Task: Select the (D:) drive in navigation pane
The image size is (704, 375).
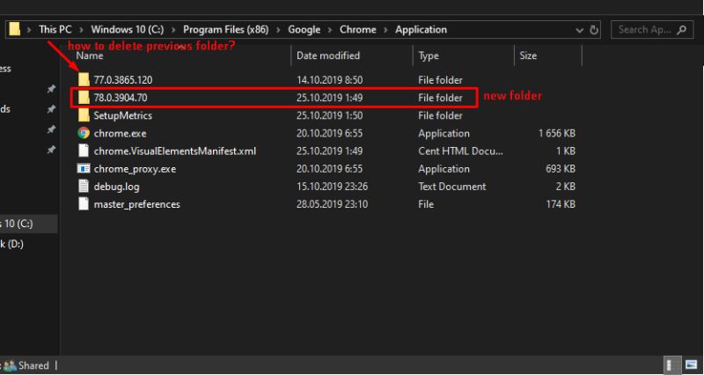Action: 12,244
